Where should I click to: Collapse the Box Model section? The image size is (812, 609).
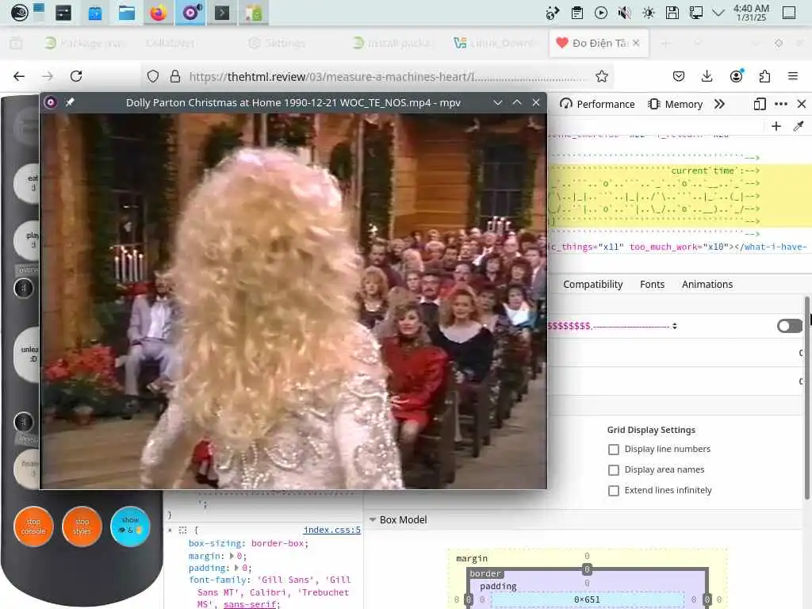point(373,519)
